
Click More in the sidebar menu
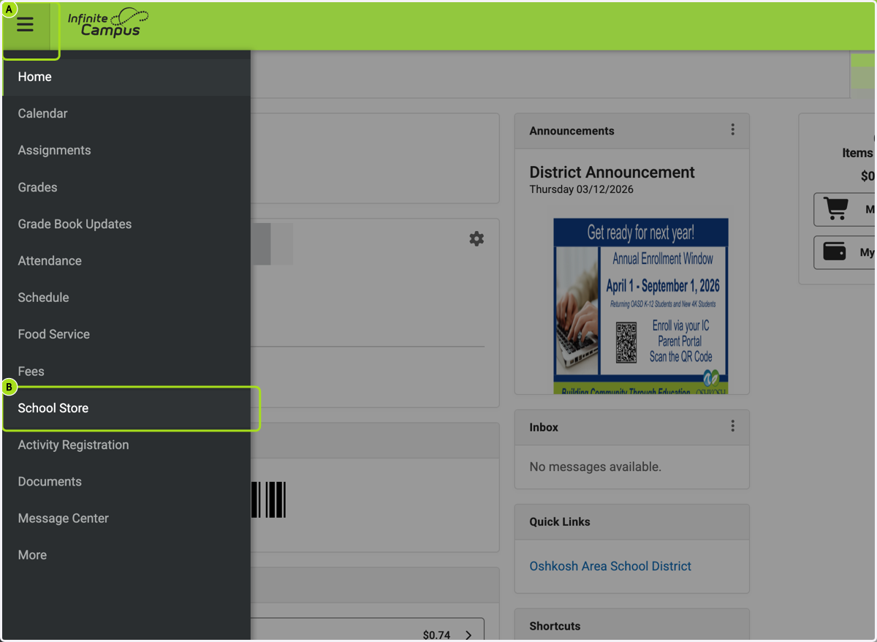[126, 555]
